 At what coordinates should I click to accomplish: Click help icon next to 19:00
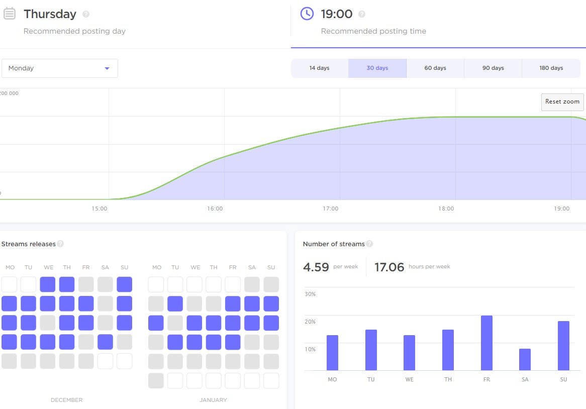[x=362, y=14]
